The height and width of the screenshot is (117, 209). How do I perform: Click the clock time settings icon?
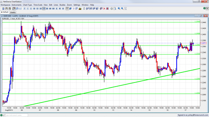(74, 8)
